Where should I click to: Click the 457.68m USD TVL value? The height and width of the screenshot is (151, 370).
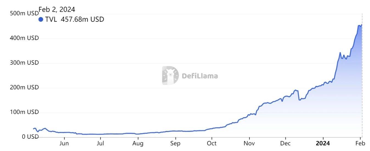(x=82, y=19)
